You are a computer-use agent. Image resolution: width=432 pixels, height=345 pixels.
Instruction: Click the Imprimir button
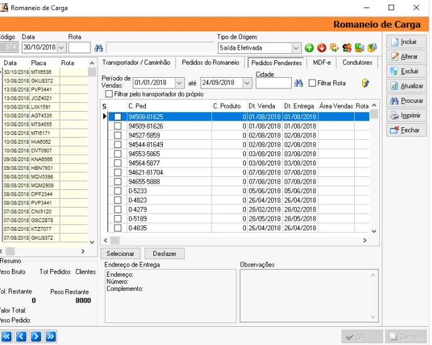[x=406, y=115]
